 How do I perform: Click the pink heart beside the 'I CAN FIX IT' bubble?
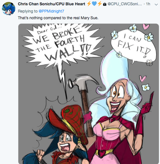pos(146,26)
